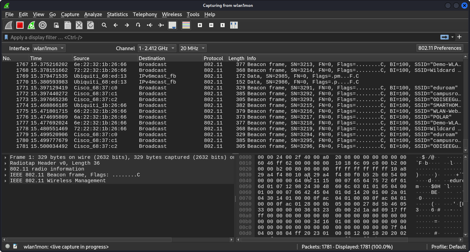The height and width of the screenshot is (252, 470).
Task: Open the 20 MHz bandwidth dropdown
Action: pos(193,48)
